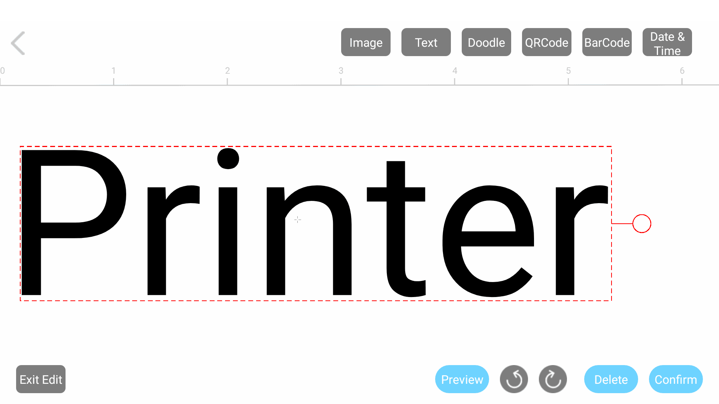719x404 pixels.
Task: Select the Text tool
Action: coord(425,42)
